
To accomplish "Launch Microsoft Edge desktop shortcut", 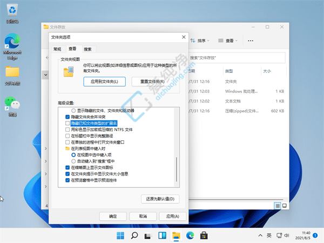I will [x=12, y=46].
